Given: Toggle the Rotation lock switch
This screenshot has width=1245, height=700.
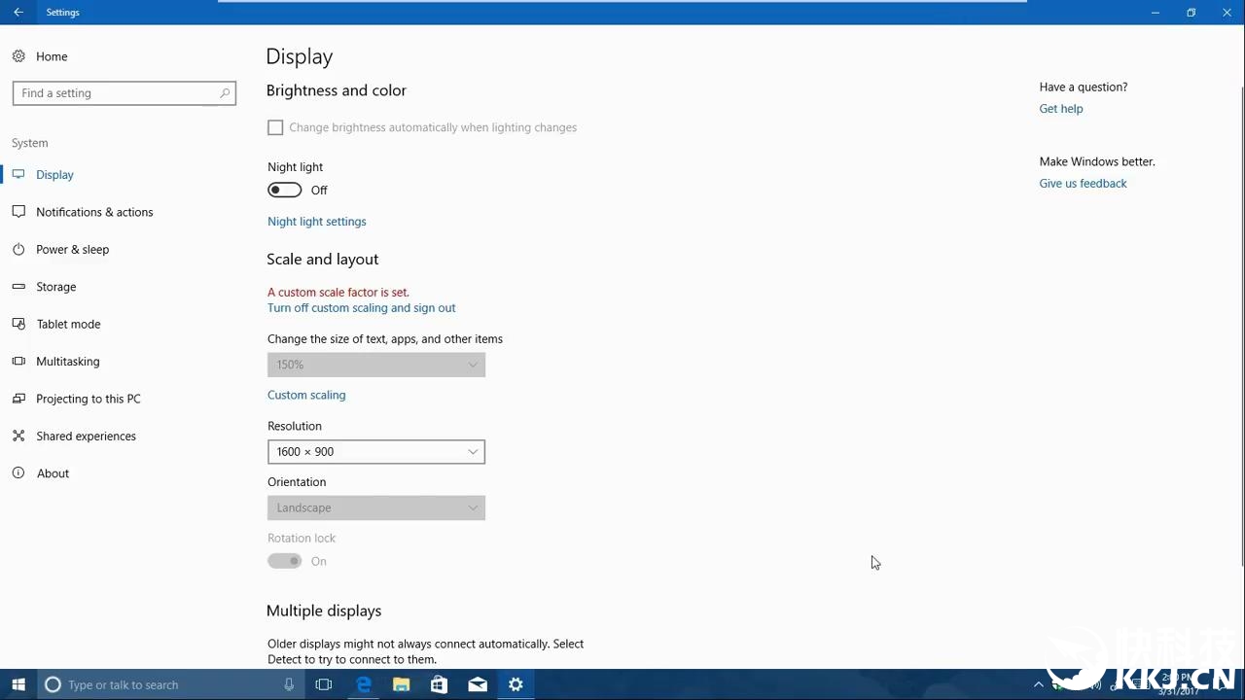Looking at the screenshot, I should pyautogui.click(x=285, y=561).
